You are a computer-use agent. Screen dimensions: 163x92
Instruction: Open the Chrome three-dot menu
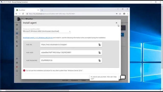pos(128,14)
